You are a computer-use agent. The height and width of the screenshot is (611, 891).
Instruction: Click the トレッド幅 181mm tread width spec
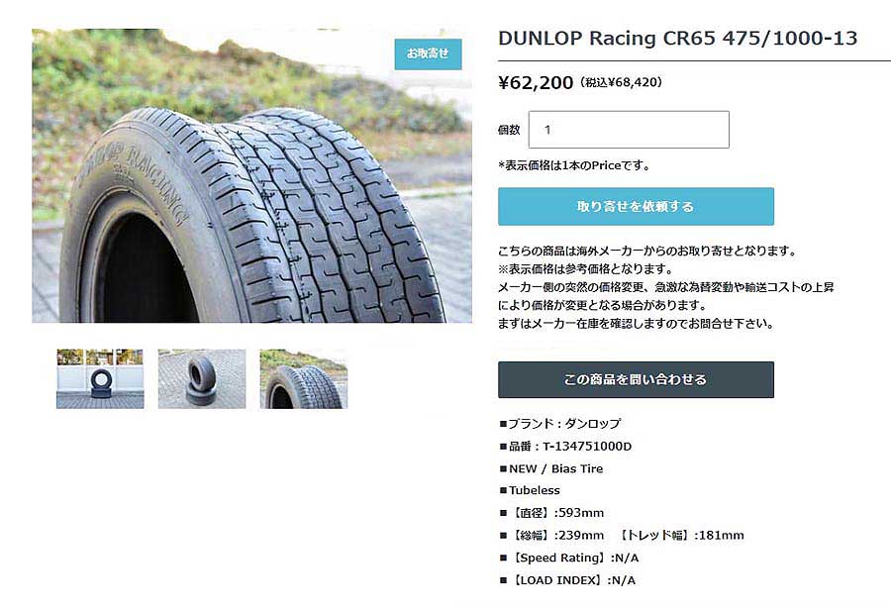point(681,536)
